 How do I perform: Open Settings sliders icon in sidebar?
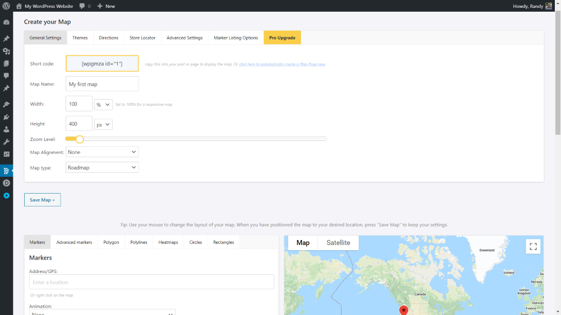coord(6,154)
